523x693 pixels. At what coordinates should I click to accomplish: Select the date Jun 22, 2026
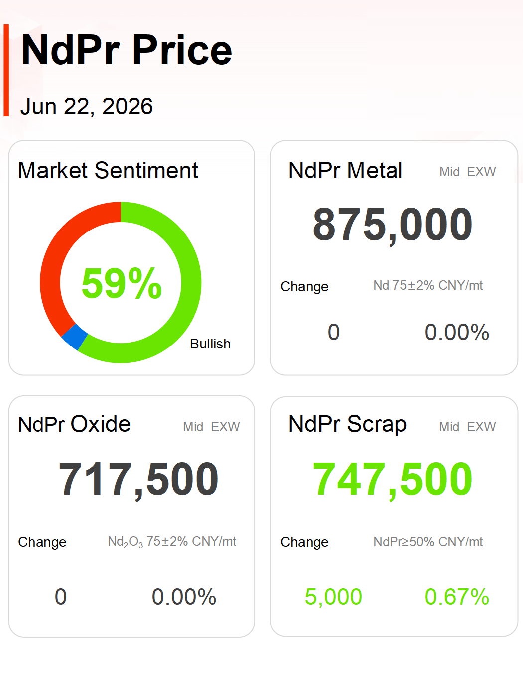point(86,106)
